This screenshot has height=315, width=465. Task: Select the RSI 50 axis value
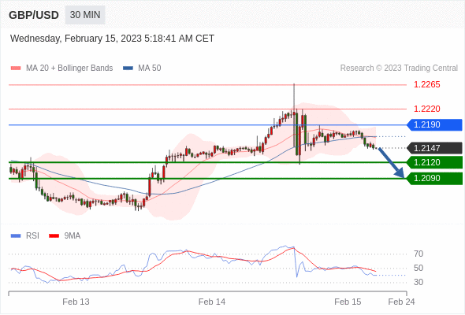[418, 269]
